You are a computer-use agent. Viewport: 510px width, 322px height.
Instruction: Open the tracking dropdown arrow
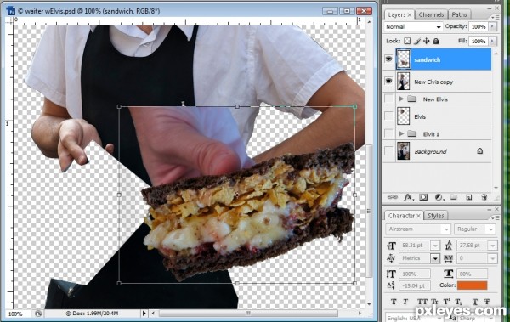point(492,258)
